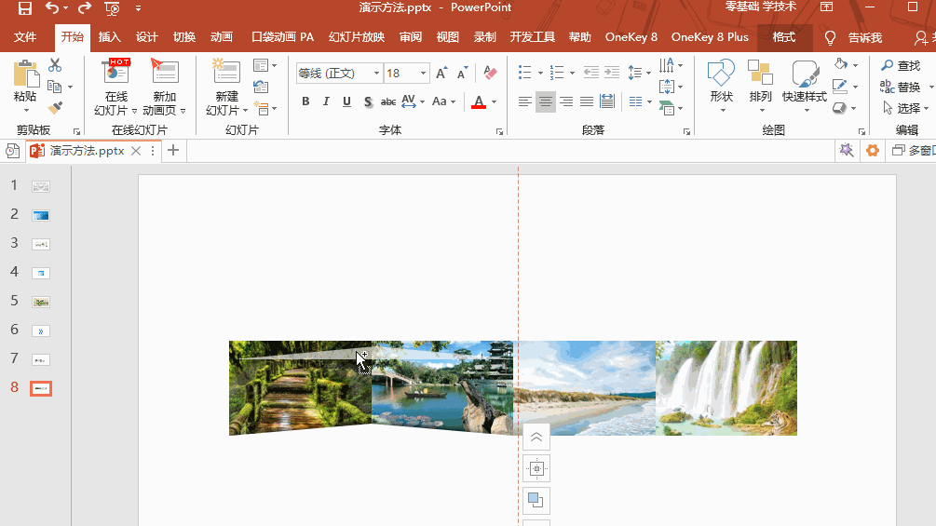Expand bullets list dropdown
936x526 pixels.
pos(540,74)
